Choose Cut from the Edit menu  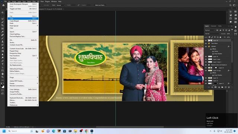pyautogui.click(x=23, y=16)
